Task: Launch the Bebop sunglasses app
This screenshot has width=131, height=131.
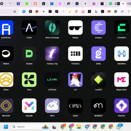Action: click(x=75, y=28)
